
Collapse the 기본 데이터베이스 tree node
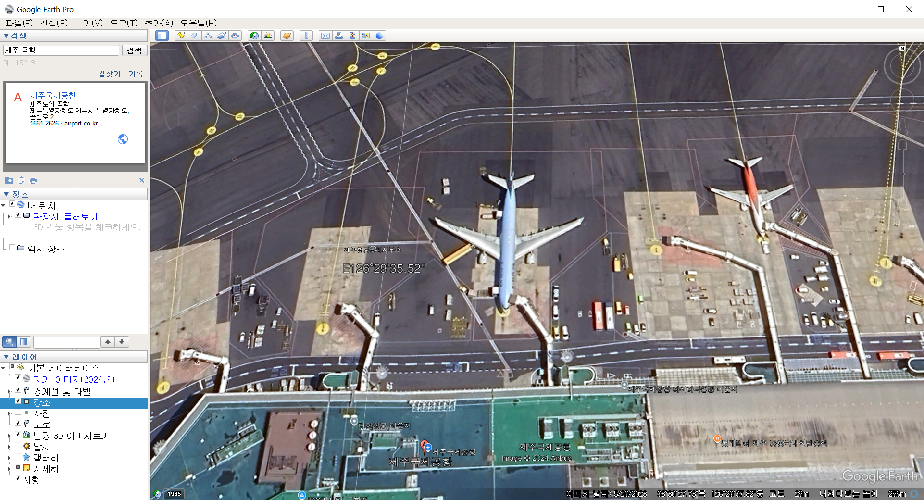pyautogui.click(x=4, y=368)
